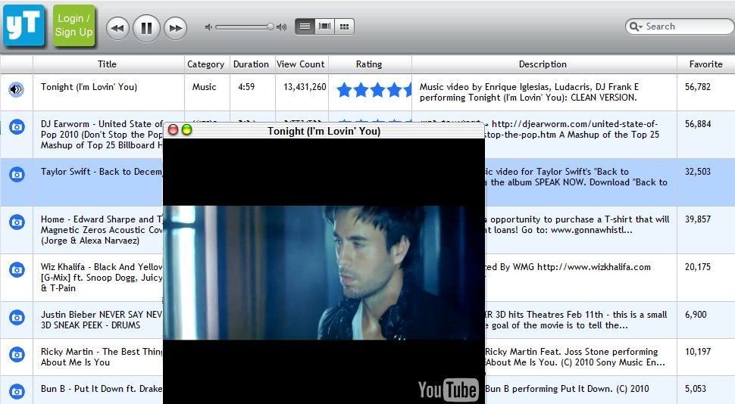The height and width of the screenshot is (404, 735).
Task: Click the video frame in the popup
Action: [x=324, y=272]
